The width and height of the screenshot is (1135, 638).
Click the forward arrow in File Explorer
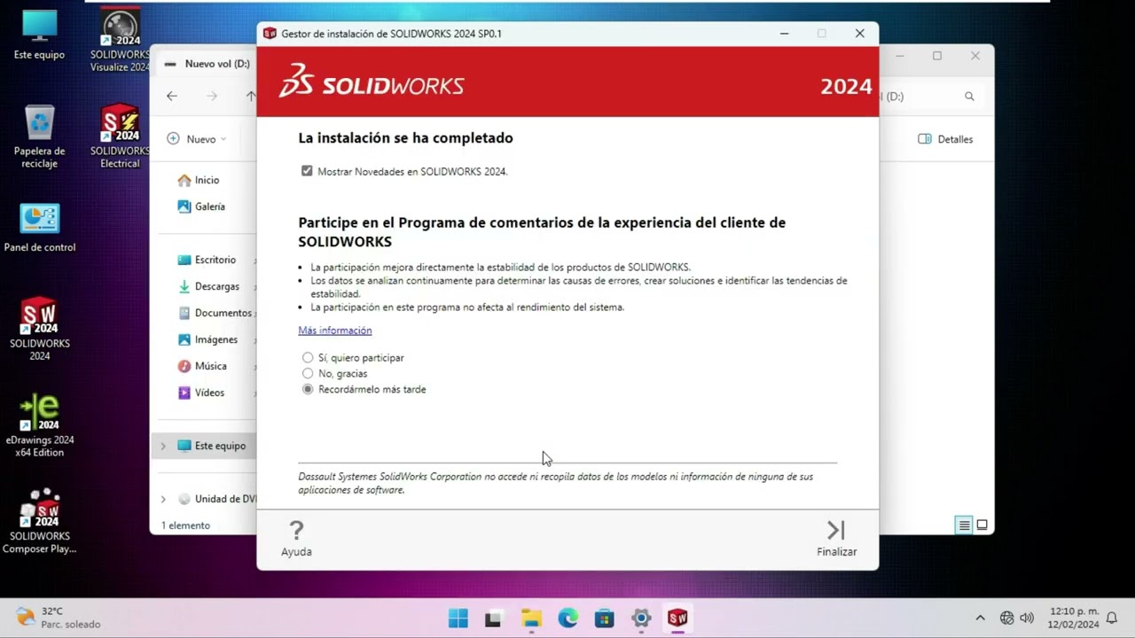211,96
